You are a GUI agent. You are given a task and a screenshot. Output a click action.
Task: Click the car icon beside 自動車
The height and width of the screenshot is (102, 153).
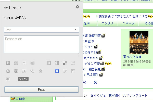coord(13,98)
